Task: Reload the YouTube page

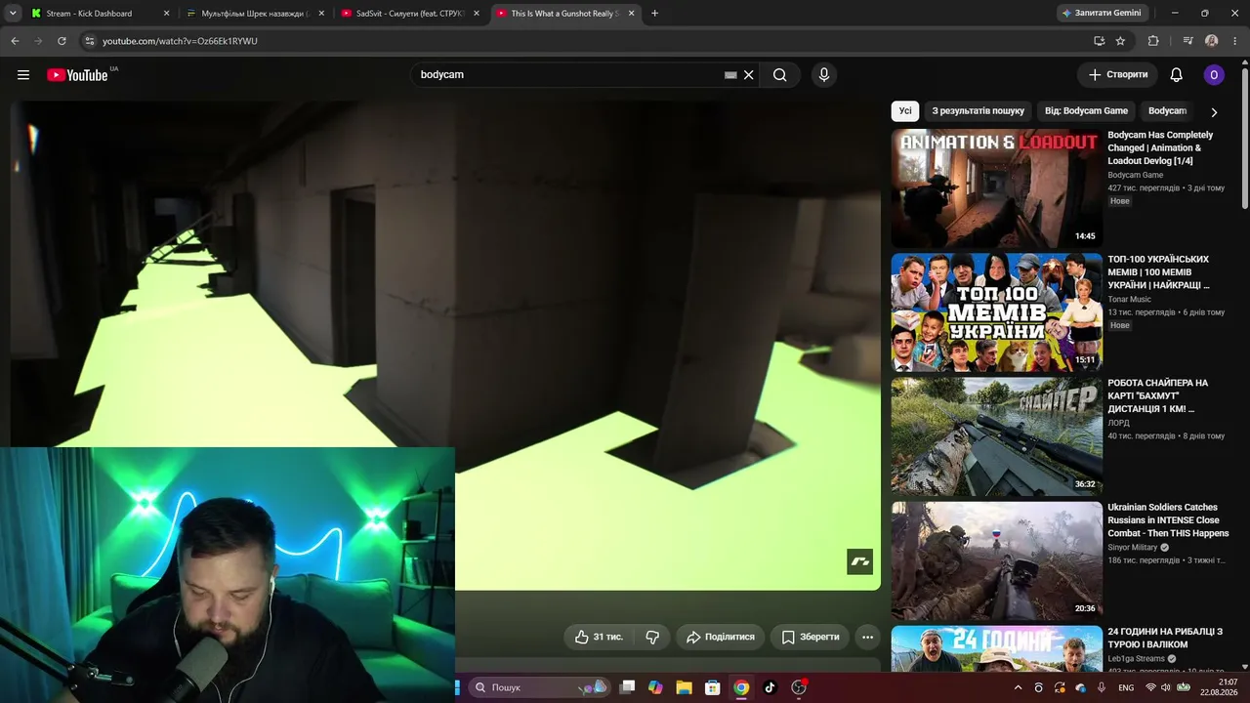Action: click(x=62, y=41)
